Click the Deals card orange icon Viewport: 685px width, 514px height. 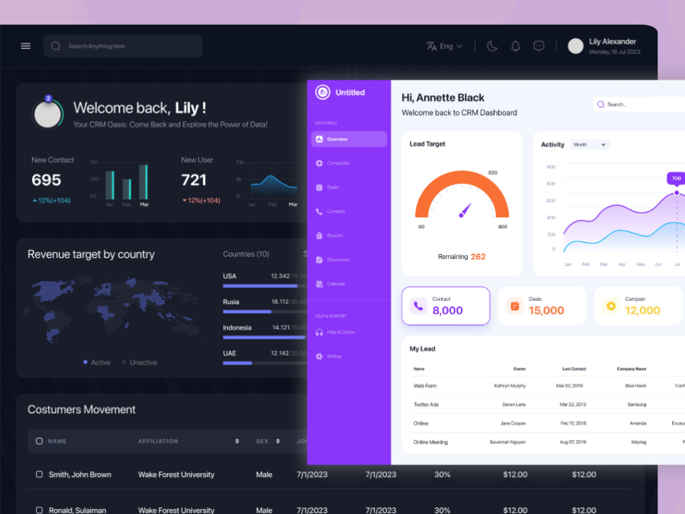pos(514,306)
